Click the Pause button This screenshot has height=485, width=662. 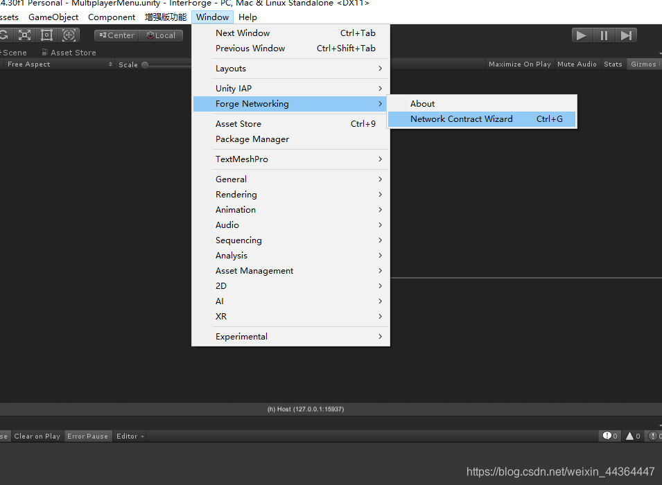point(604,35)
